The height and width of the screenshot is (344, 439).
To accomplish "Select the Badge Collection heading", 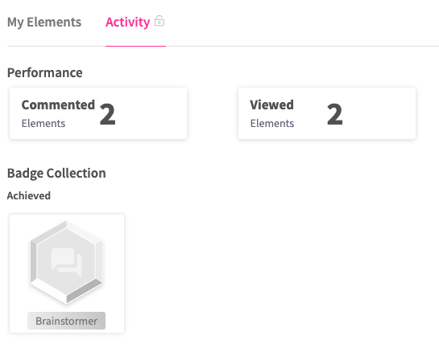I will (56, 174).
